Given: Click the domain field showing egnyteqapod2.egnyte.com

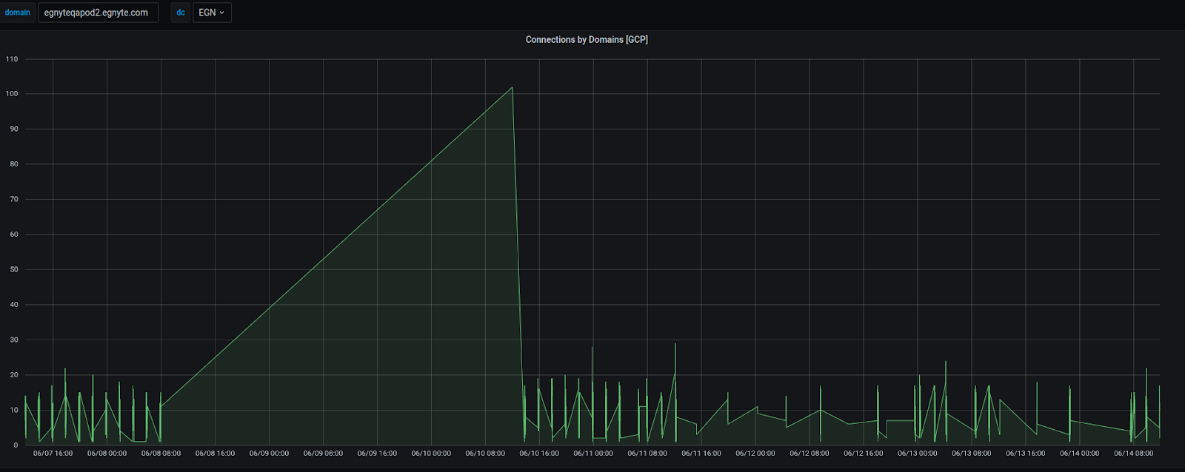Looking at the screenshot, I should (98, 13).
